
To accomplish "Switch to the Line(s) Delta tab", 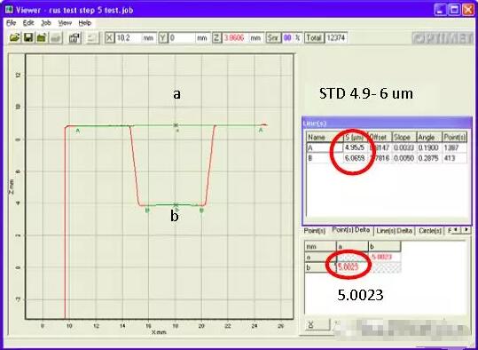I will [x=394, y=231].
